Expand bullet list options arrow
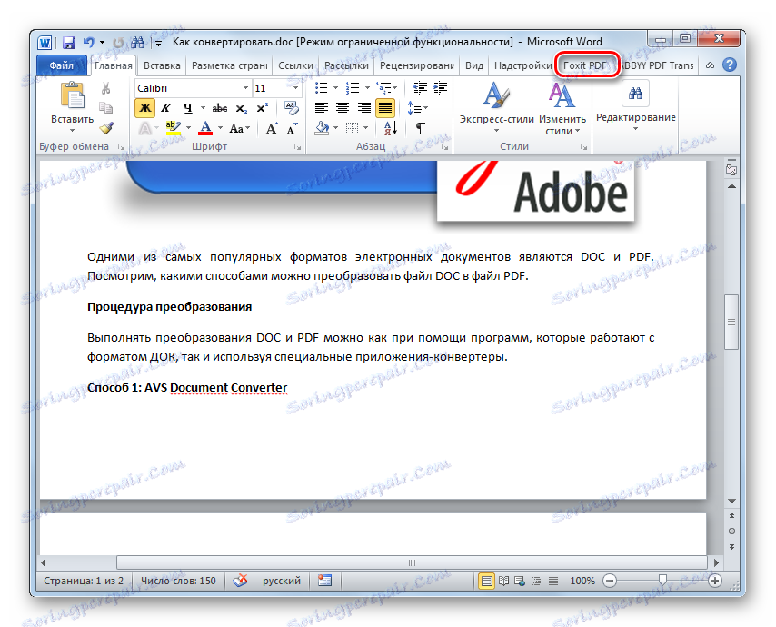 tap(335, 88)
